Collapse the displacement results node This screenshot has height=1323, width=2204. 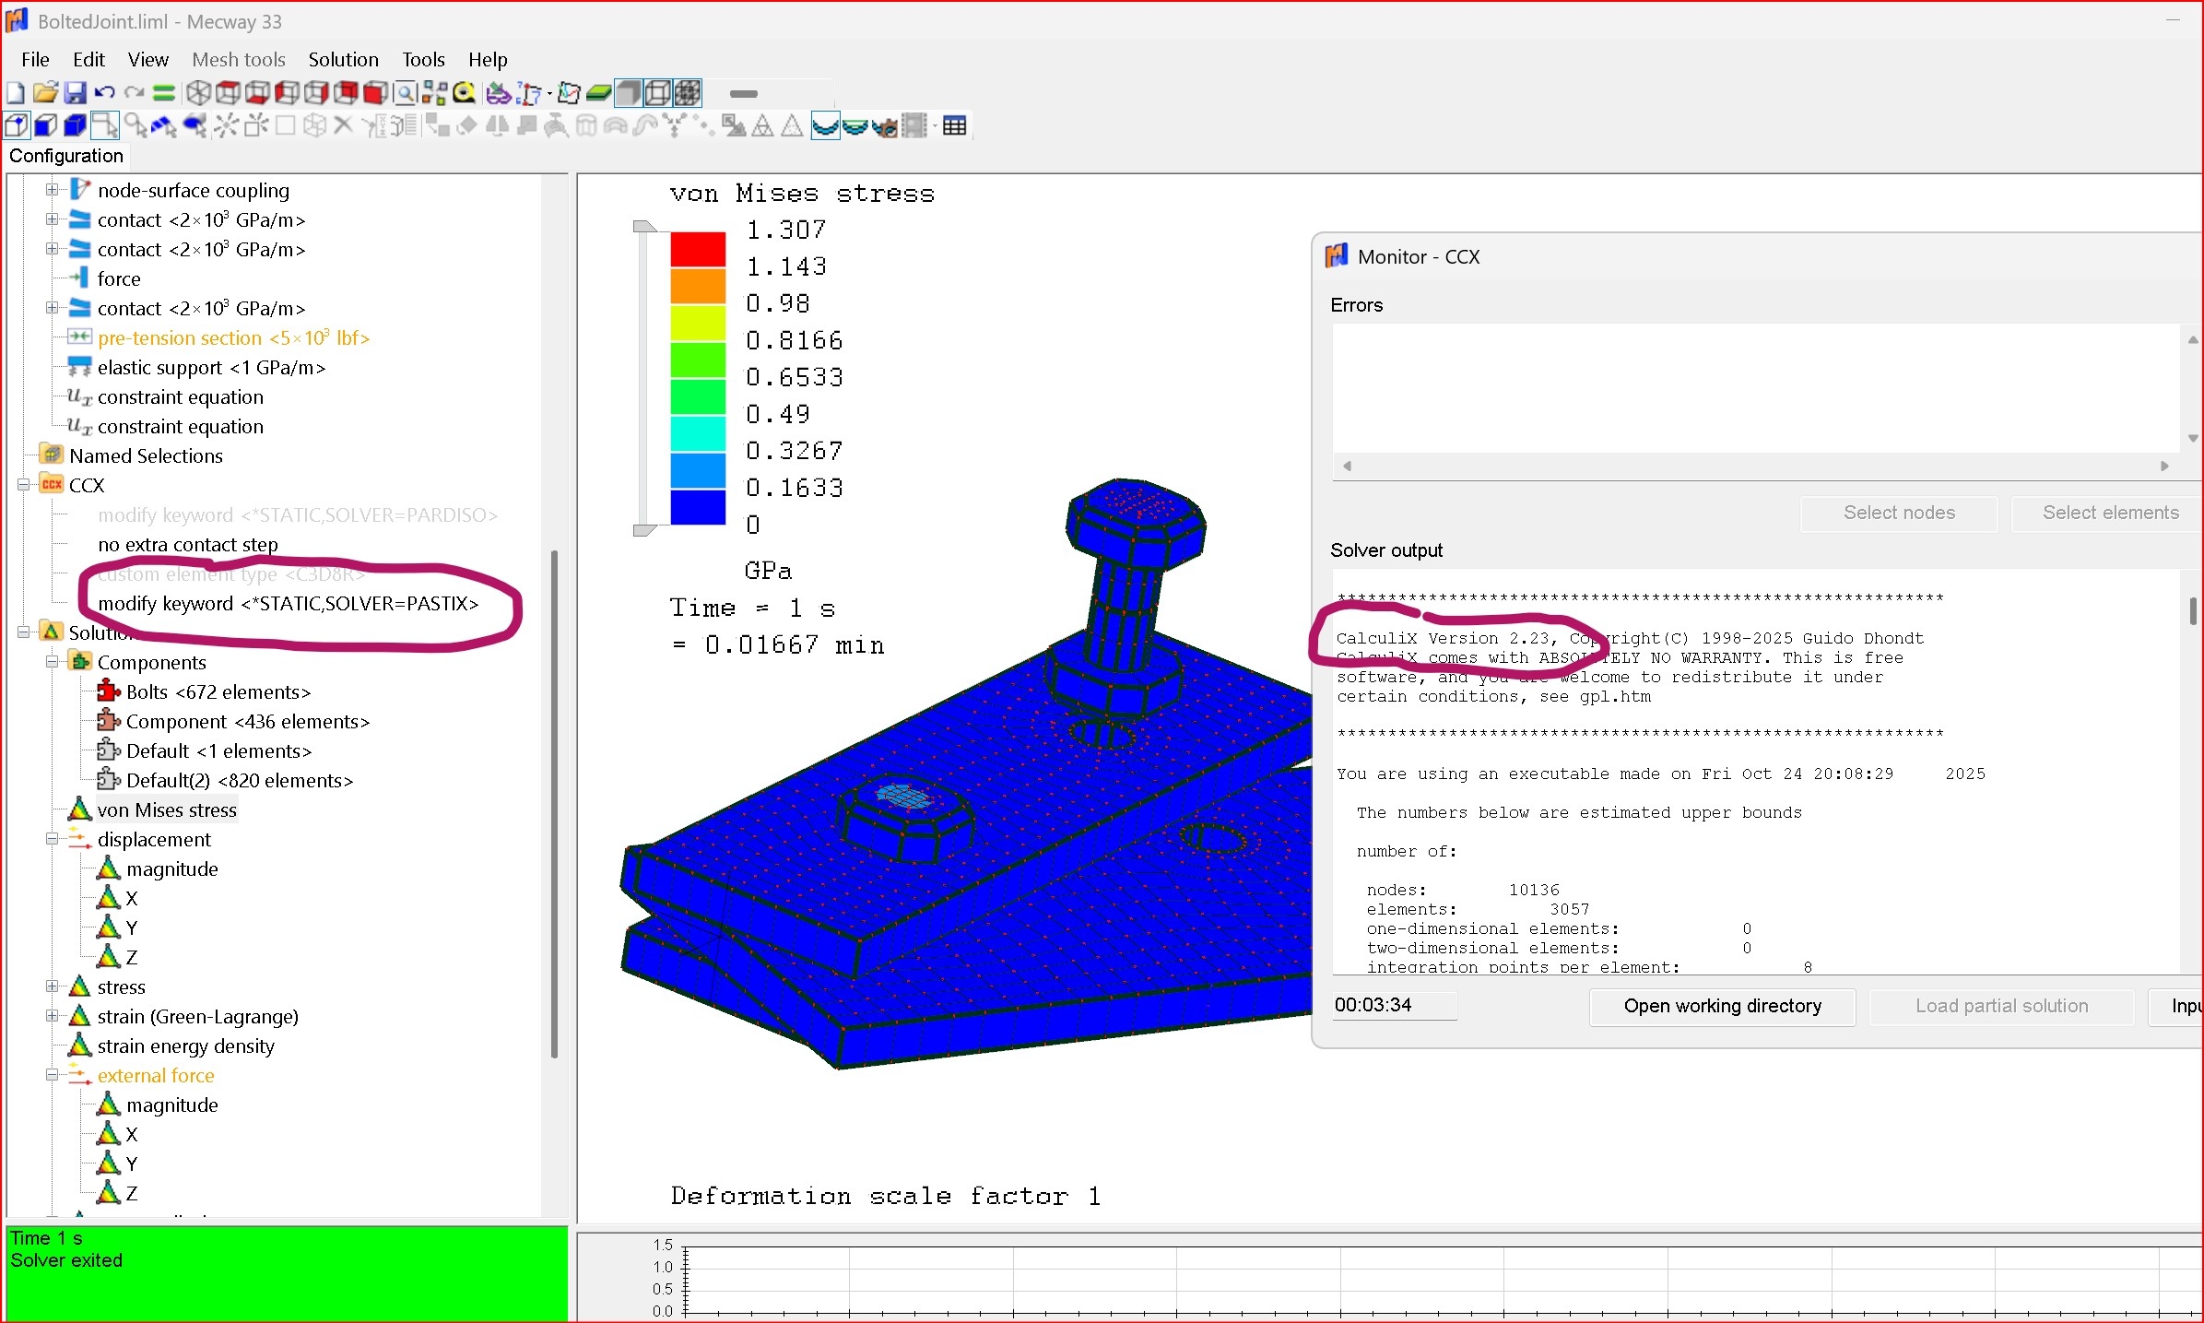coord(52,839)
